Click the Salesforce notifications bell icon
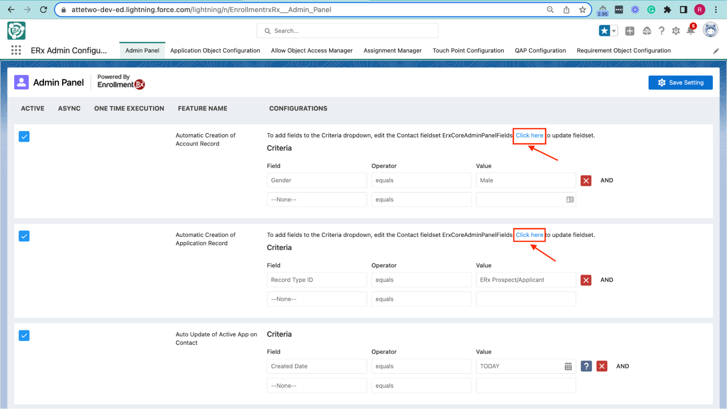This screenshot has width=727, height=409. click(690, 31)
